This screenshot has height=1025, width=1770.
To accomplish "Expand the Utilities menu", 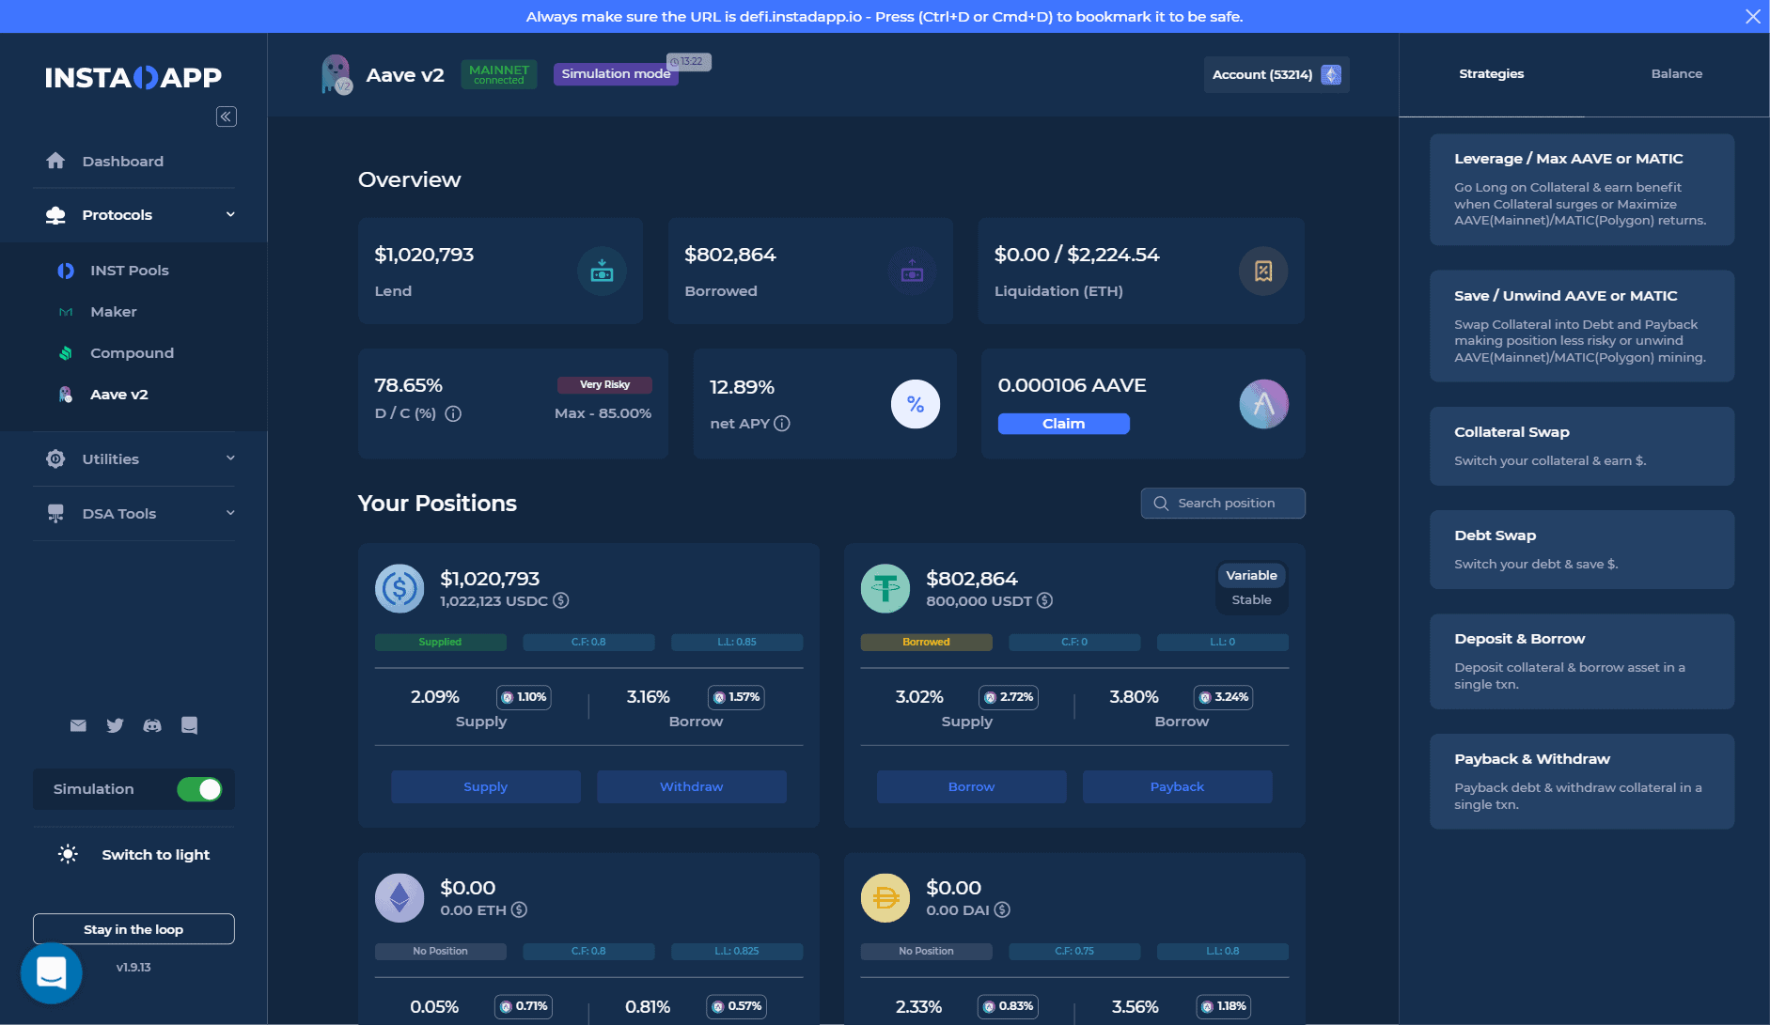I will (x=133, y=458).
